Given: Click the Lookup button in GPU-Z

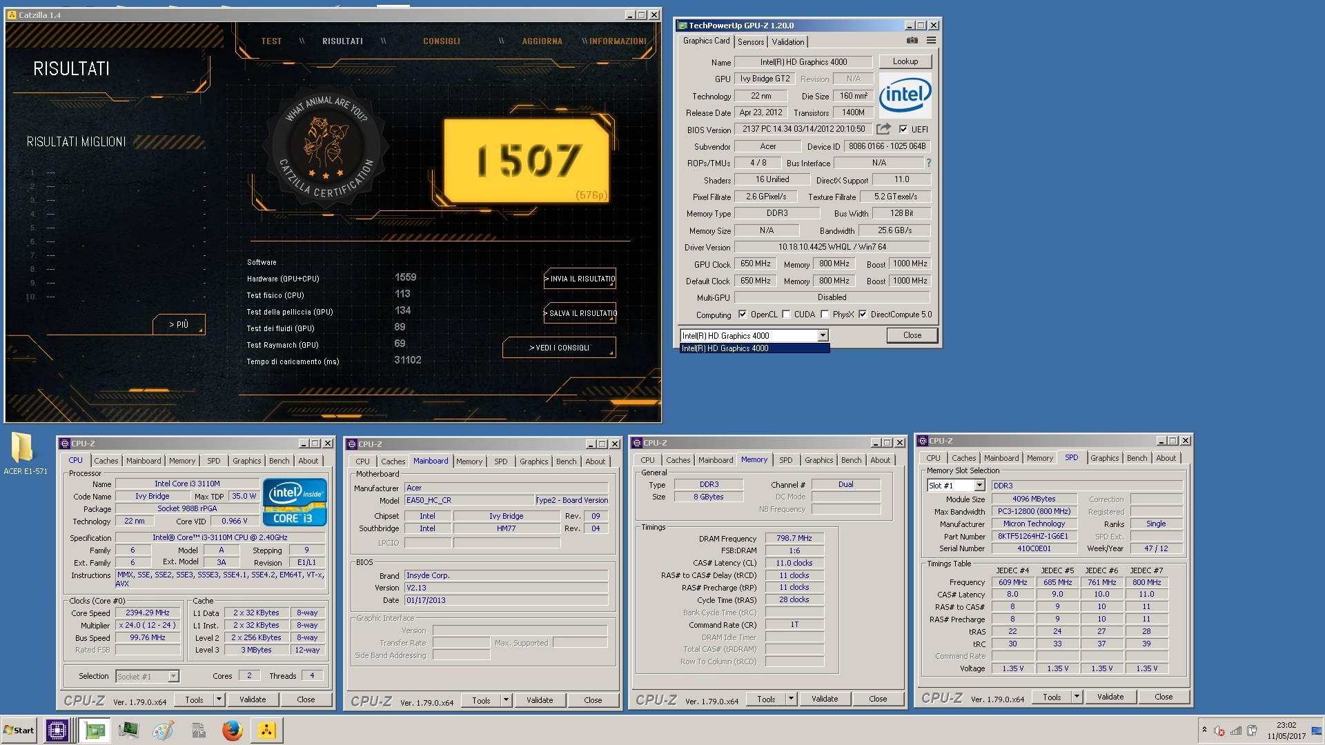Looking at the screenshot, I should 905,61.
